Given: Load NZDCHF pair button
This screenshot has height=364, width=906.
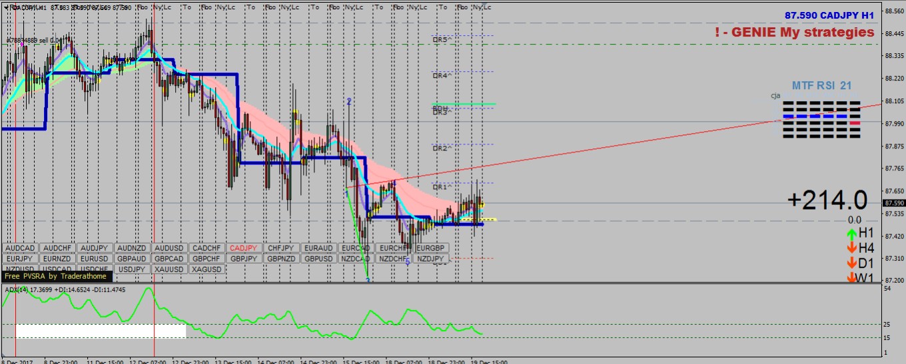Looking at the screenshot, I should [x=393, y=258].
